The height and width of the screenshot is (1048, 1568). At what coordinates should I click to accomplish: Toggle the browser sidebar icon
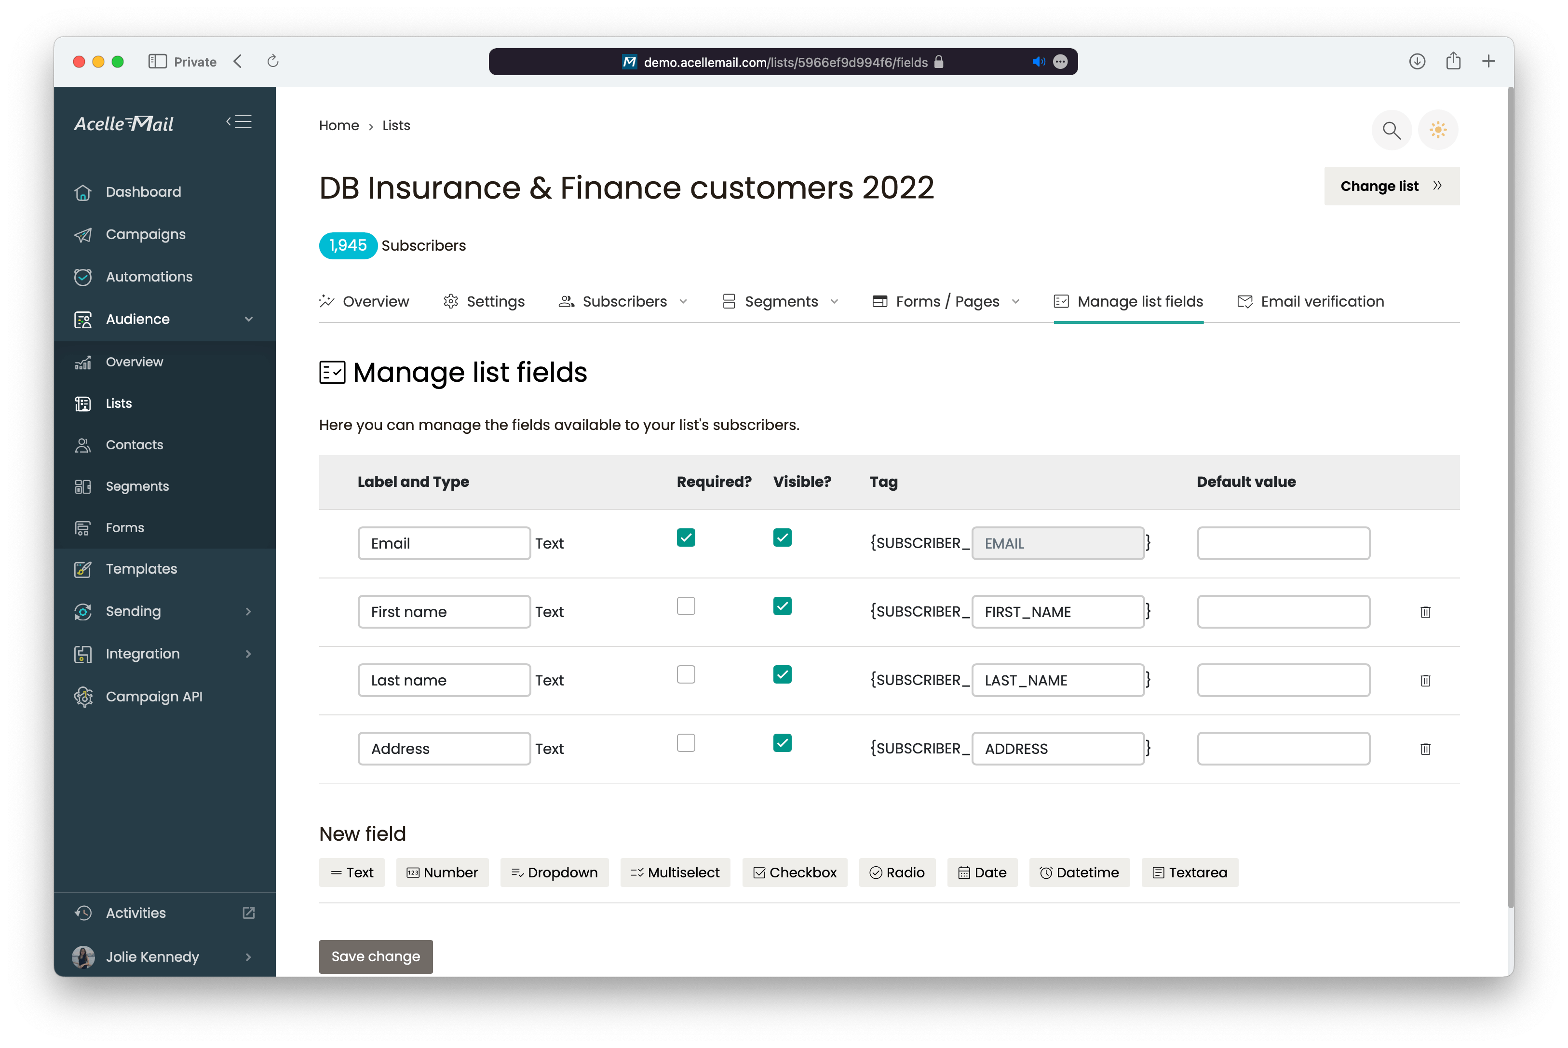coord(158,62)
